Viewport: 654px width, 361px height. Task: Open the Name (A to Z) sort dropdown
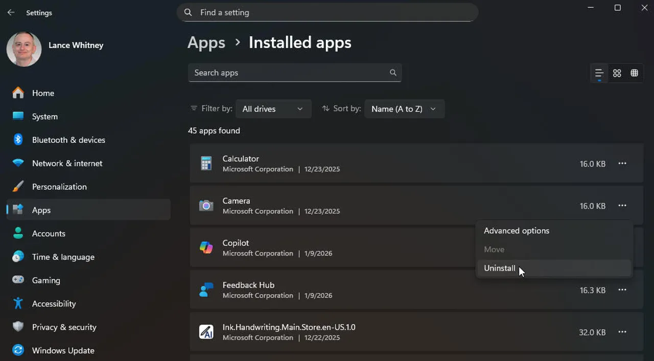[x=404, y=109]
